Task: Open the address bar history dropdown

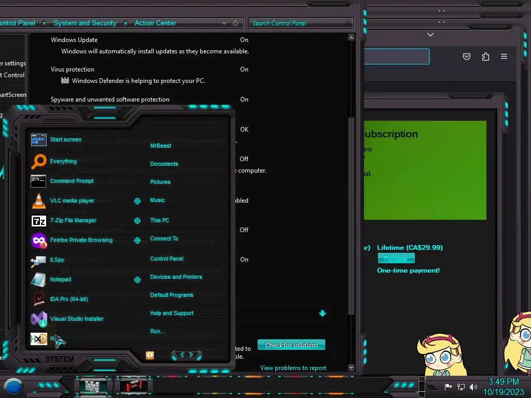Action: [x=224, y=23]
